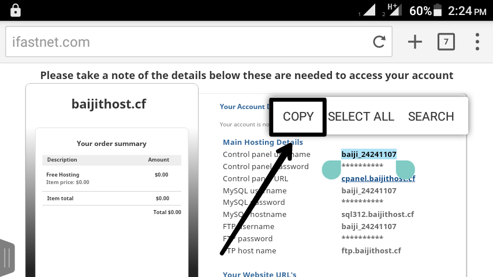
Task: Focus the ifastnet.com address bar
Action: pyautogui.click(x=185, y=42)
